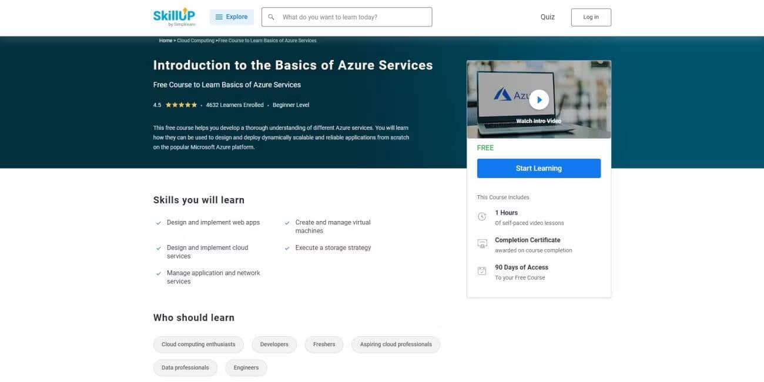Viewport: 764px width, 382px height.
Task: Click the Log in button
Action: click(x=591, y=17)
